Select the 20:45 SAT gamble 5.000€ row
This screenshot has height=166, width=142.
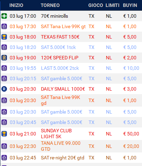point(71,122)
